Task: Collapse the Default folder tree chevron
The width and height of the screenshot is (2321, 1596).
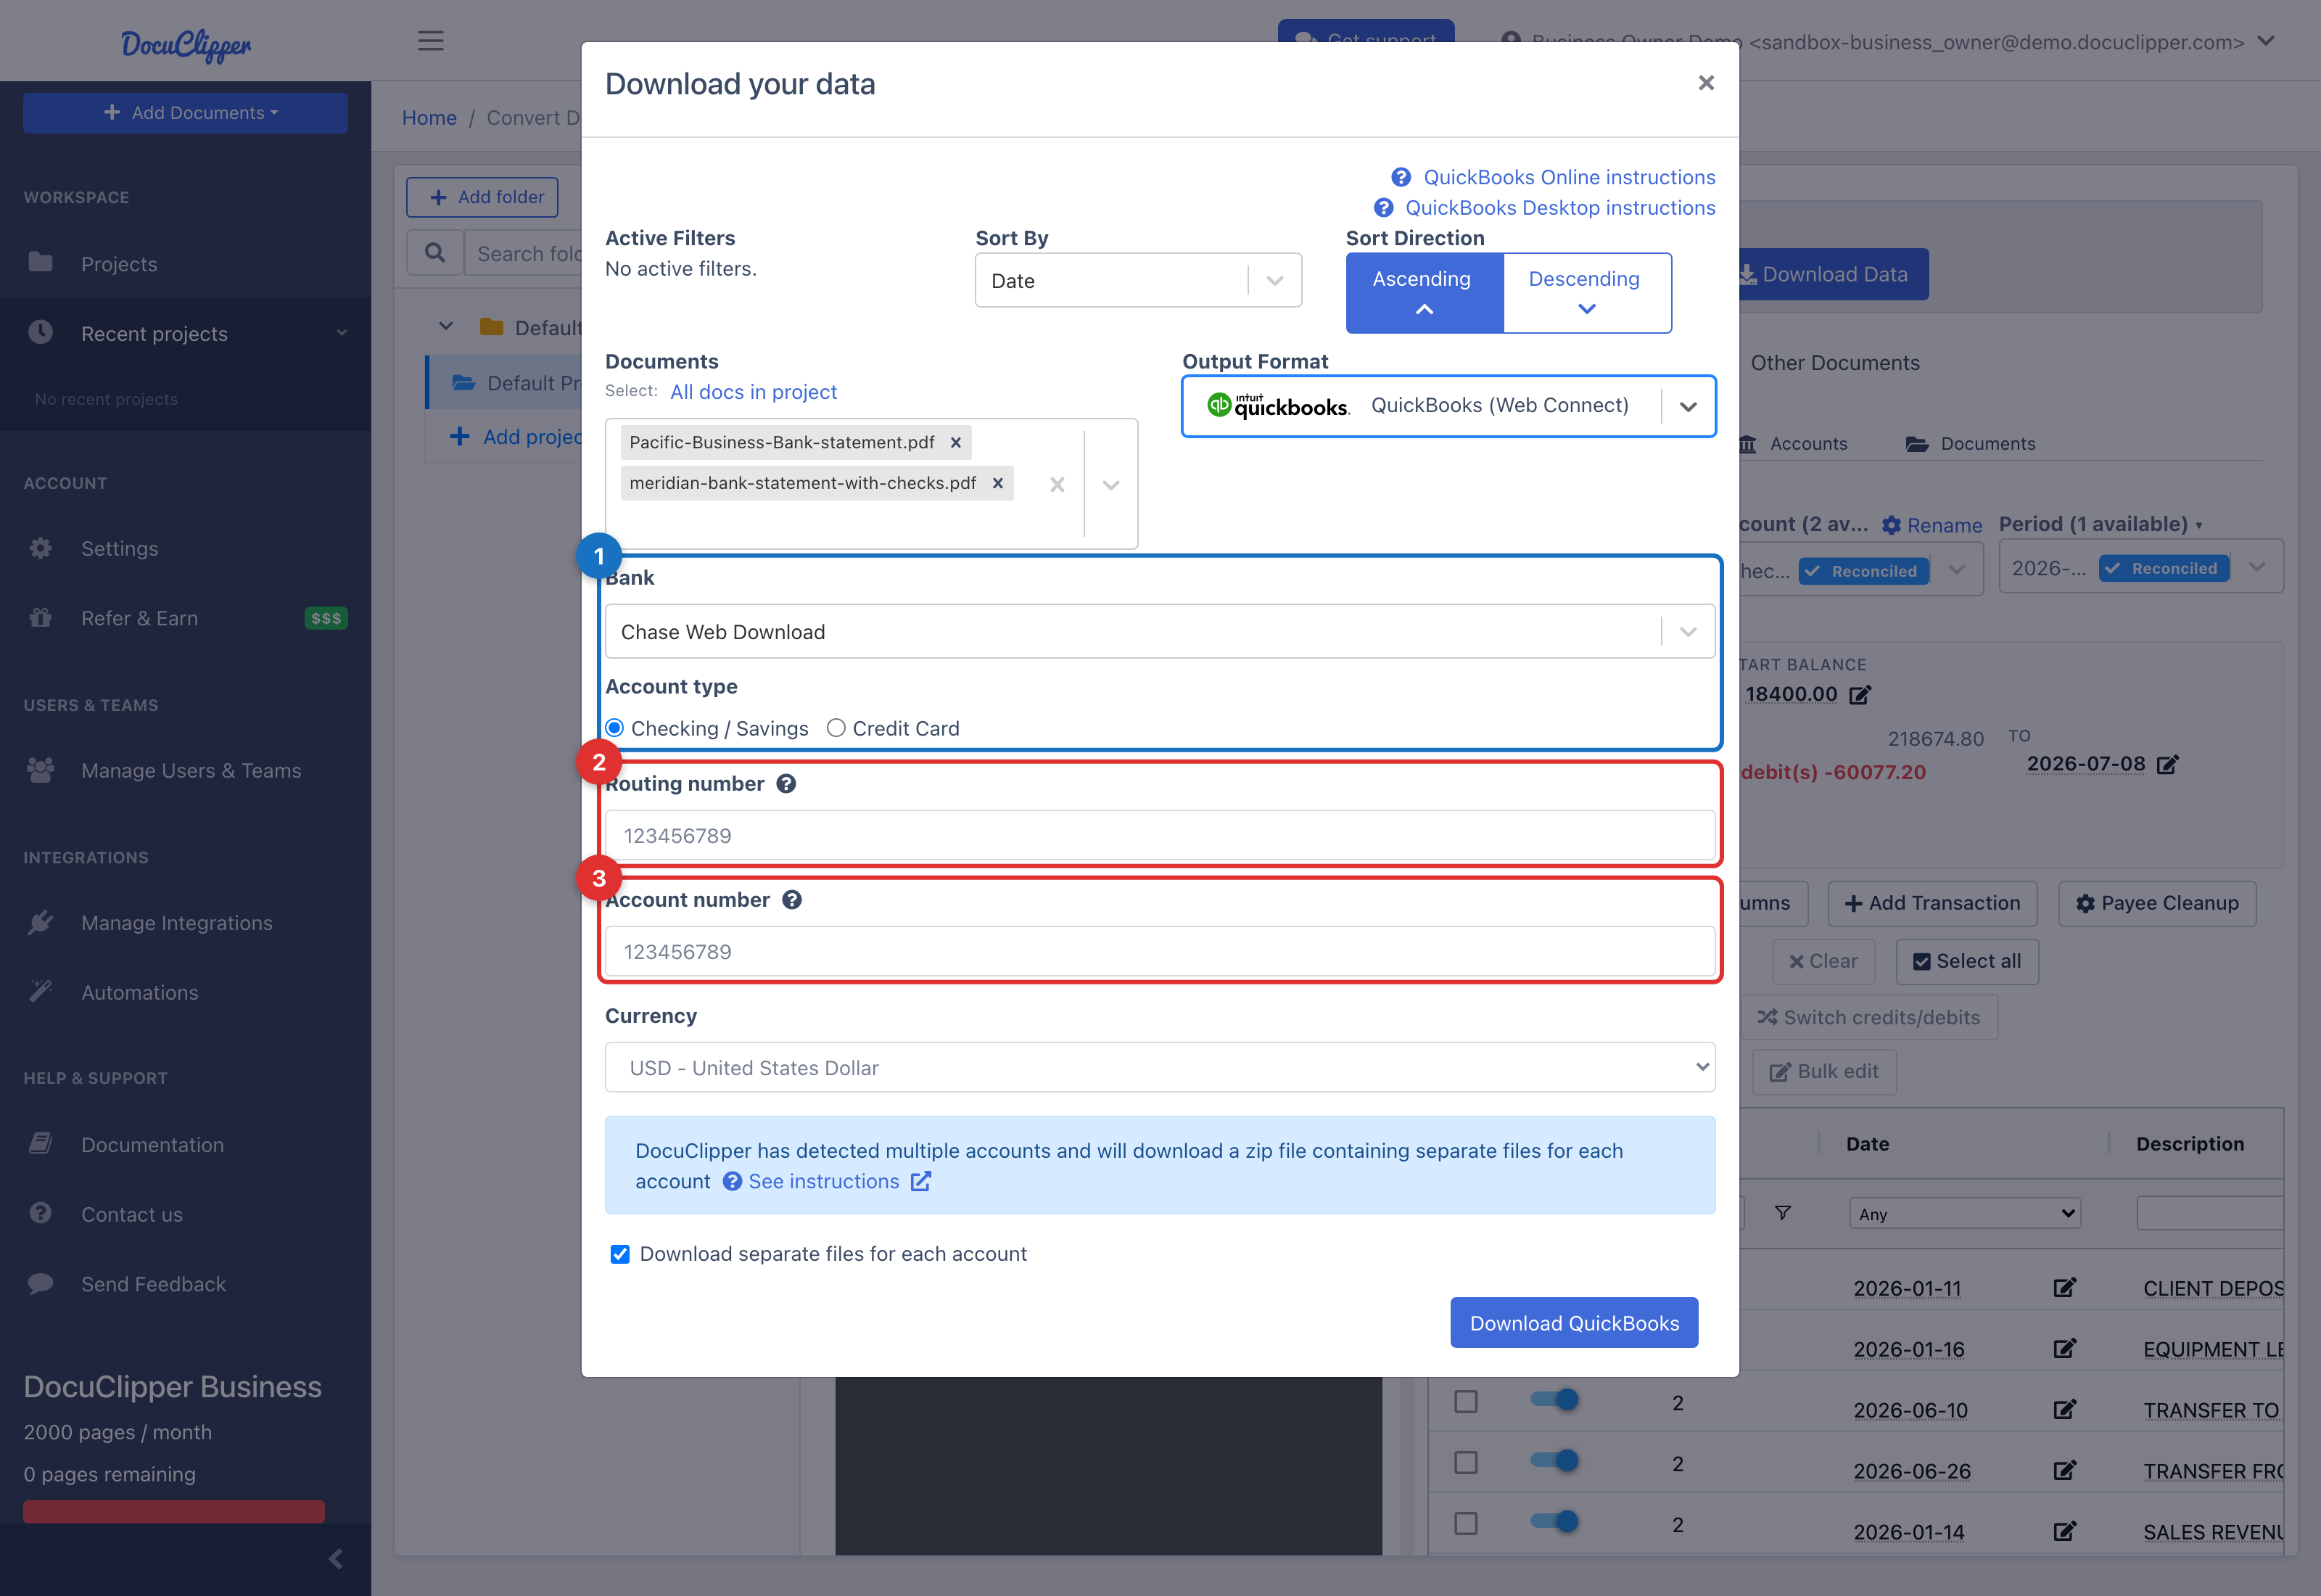Action: (x=446, y=326)
